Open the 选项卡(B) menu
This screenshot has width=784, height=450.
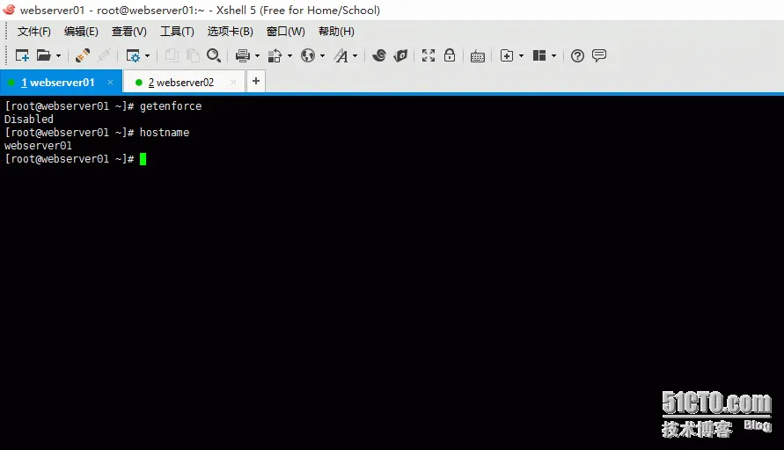[230, 32]
